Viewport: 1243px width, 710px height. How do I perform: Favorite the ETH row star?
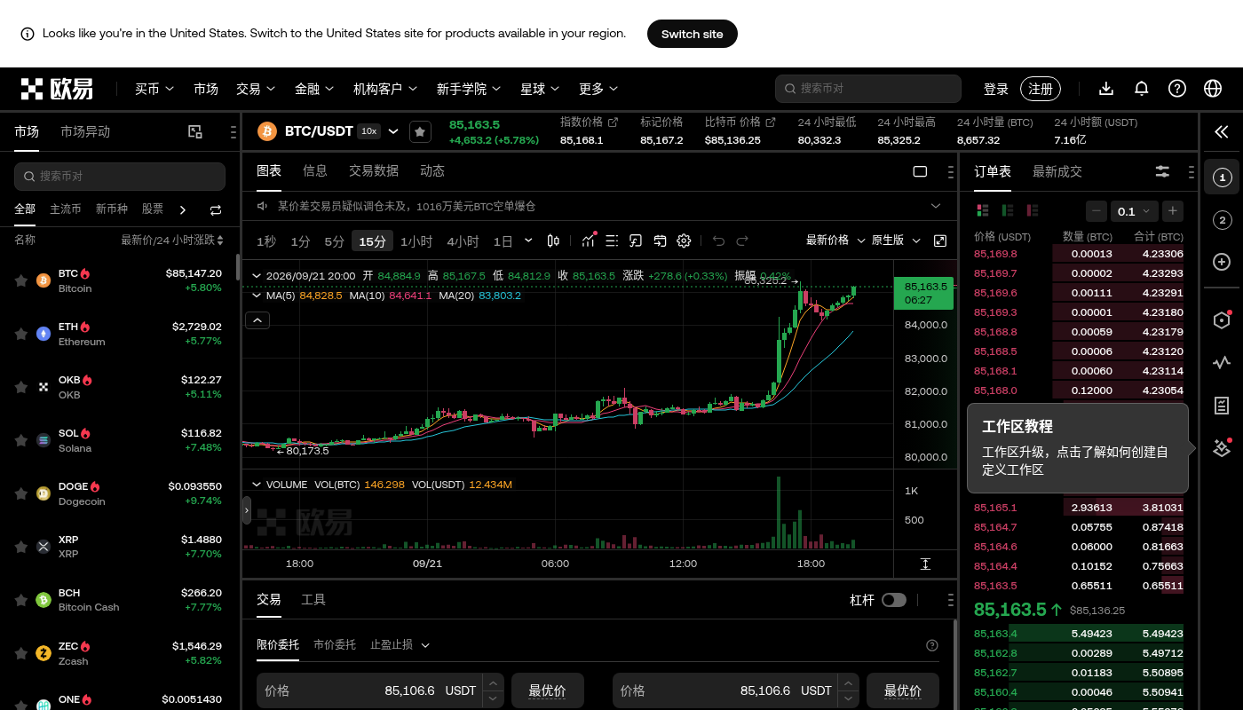tap(21, 334)
